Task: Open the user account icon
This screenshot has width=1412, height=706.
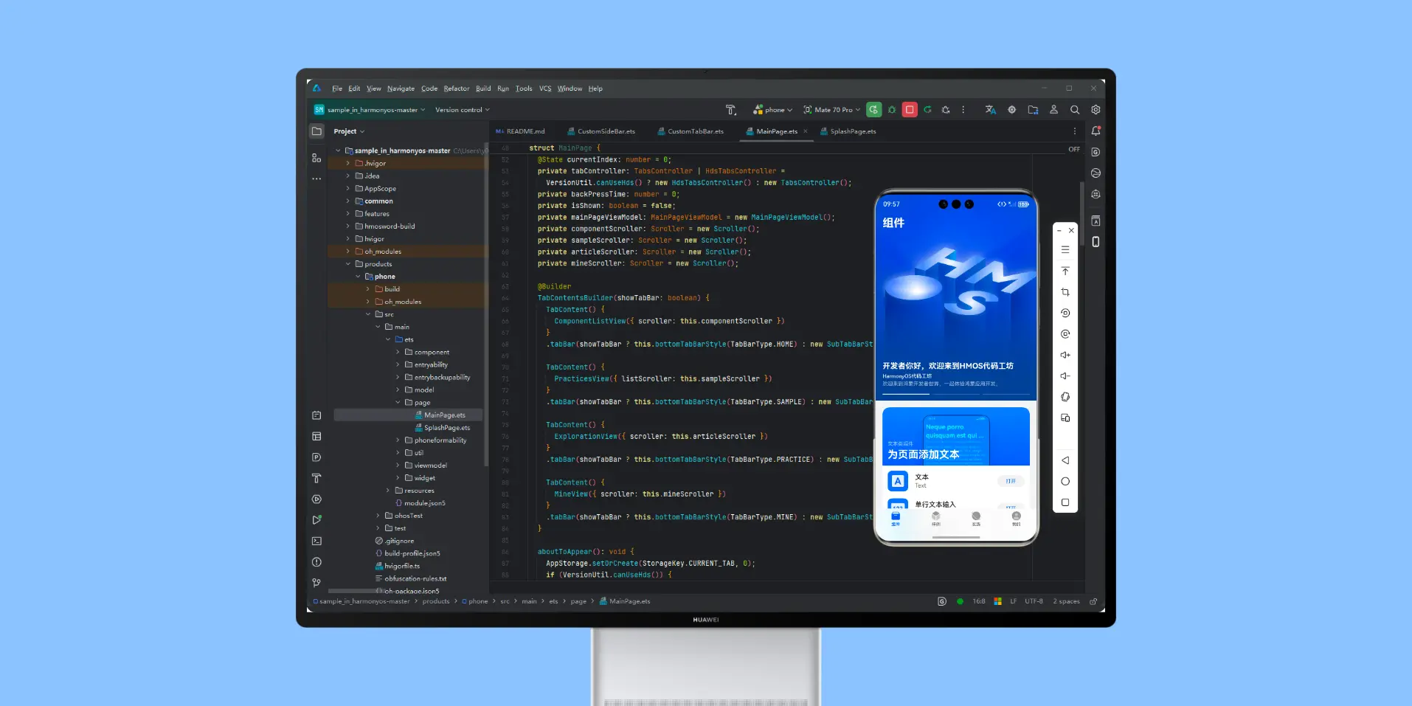Action: (1053, 110)
